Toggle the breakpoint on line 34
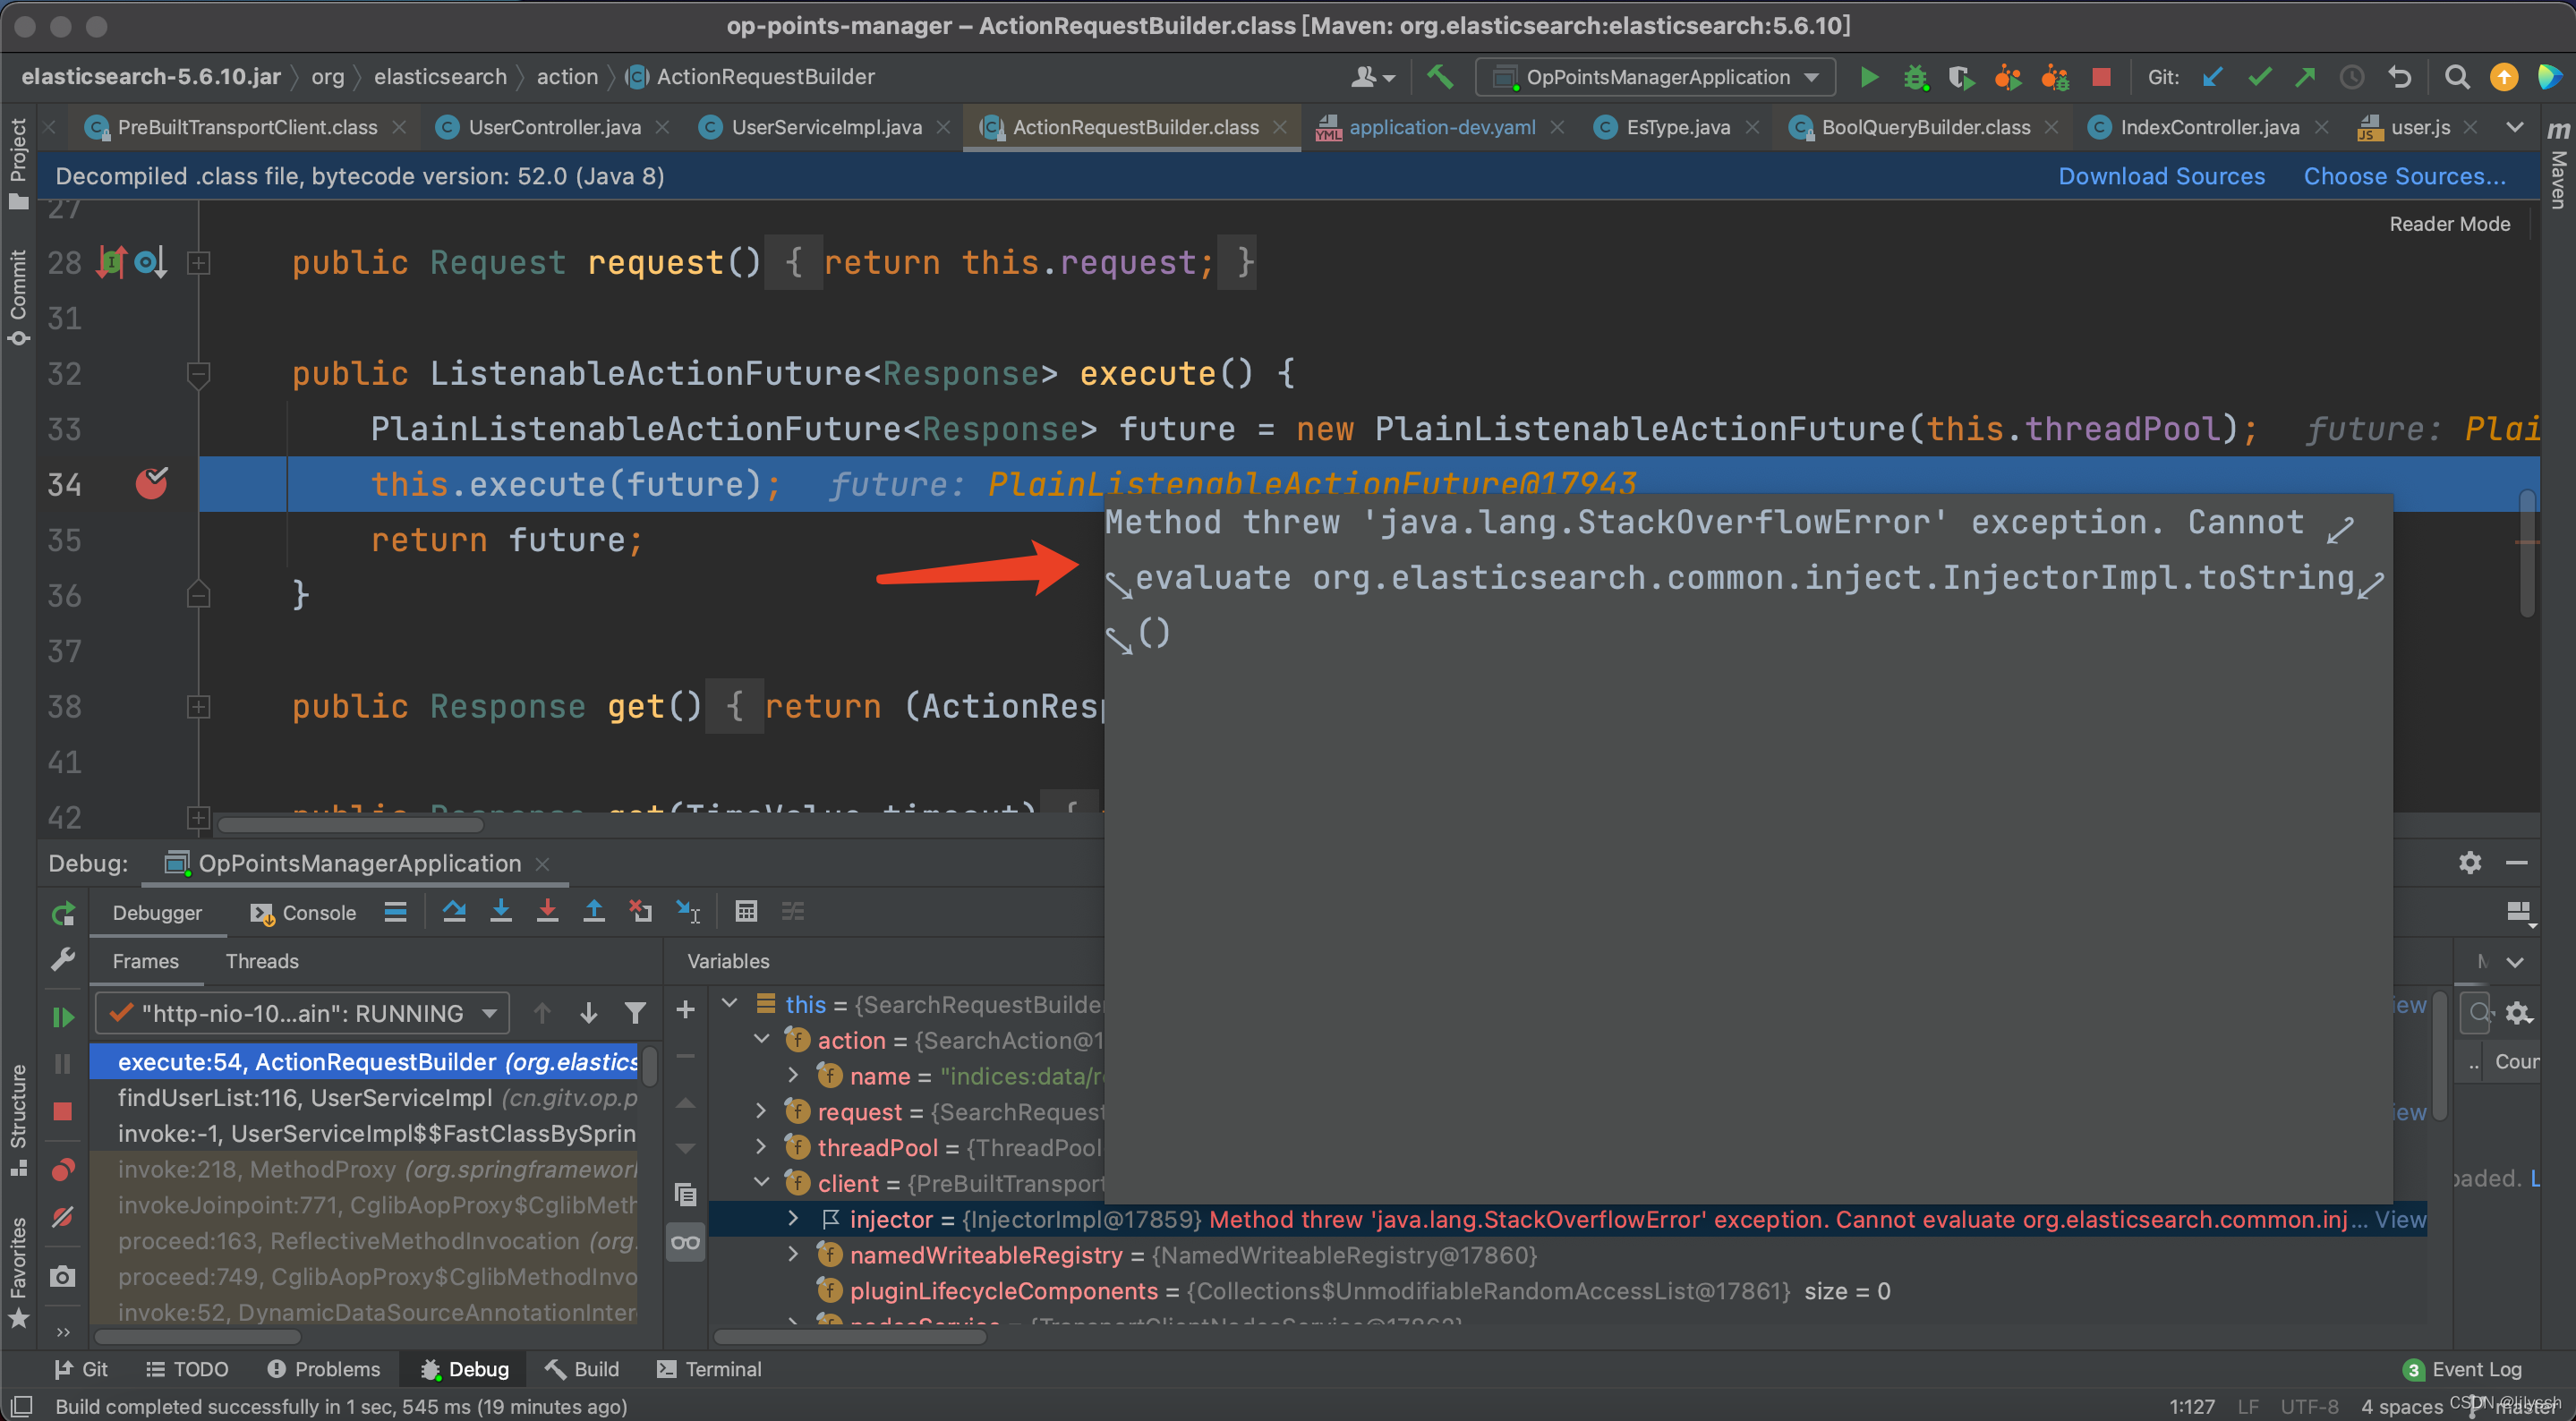The image size is (2576, 1421). pyautogui.click(x=151, y=484)
